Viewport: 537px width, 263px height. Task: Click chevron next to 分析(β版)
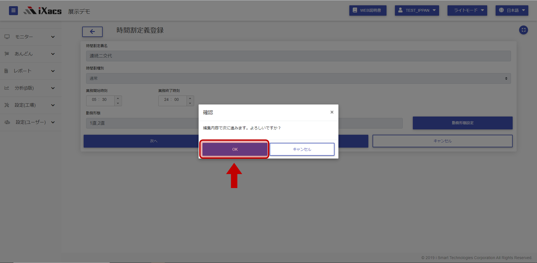coord(53,88)
